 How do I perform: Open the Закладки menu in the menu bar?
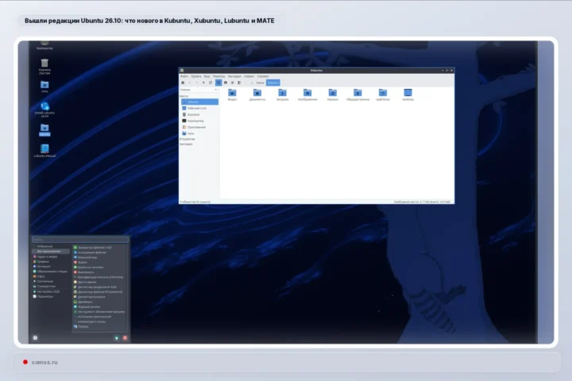pyautogui.click(x=234, y=76)
